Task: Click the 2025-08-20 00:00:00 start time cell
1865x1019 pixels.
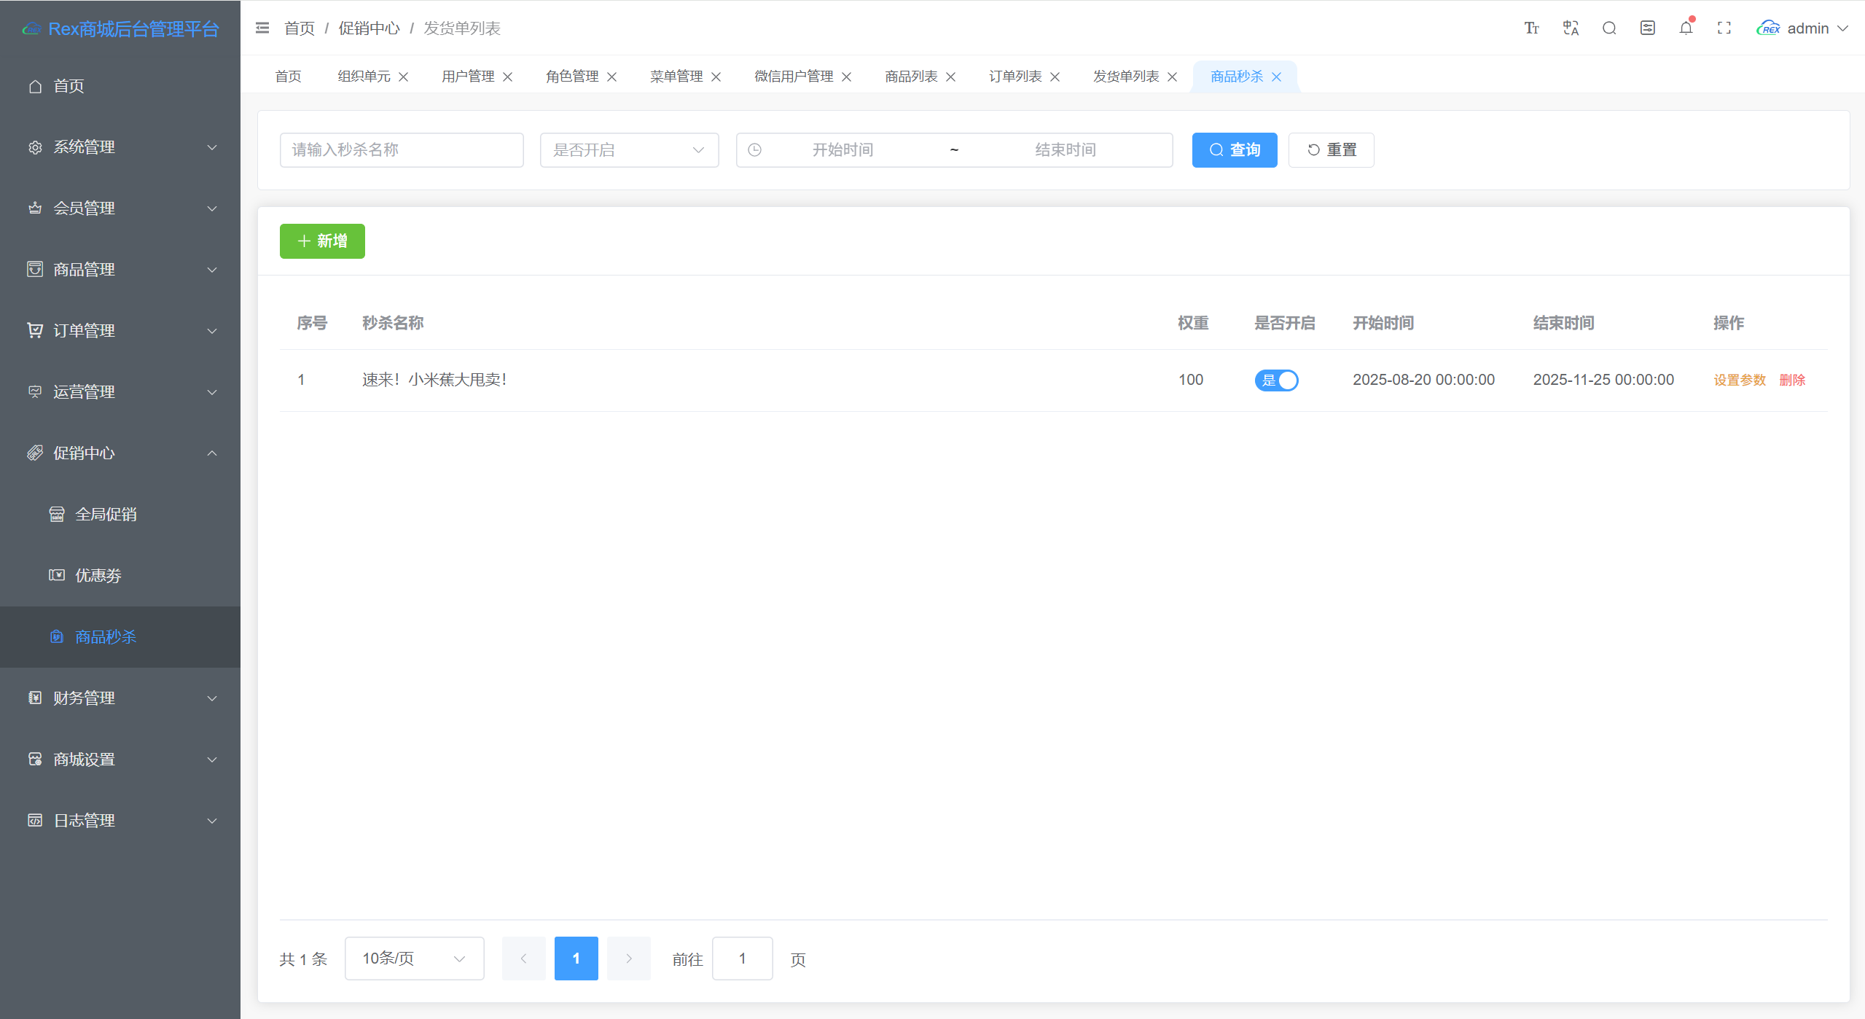Action: tap(1423, 380)
